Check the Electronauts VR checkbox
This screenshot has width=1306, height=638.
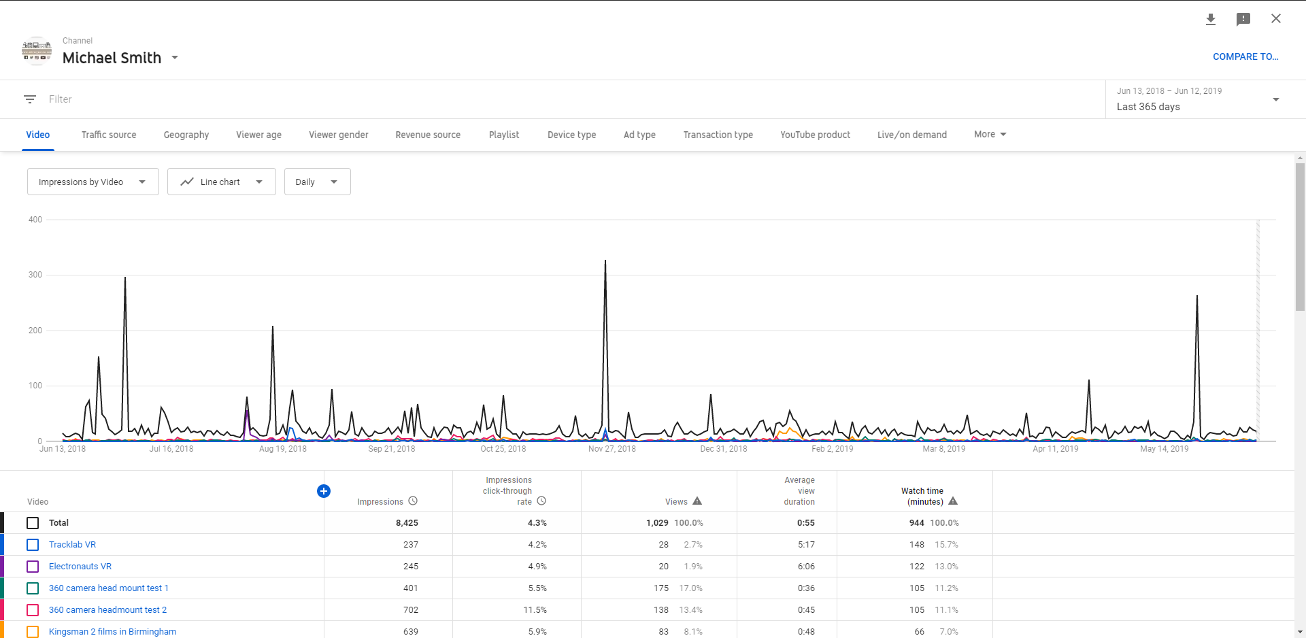[33, 567]
